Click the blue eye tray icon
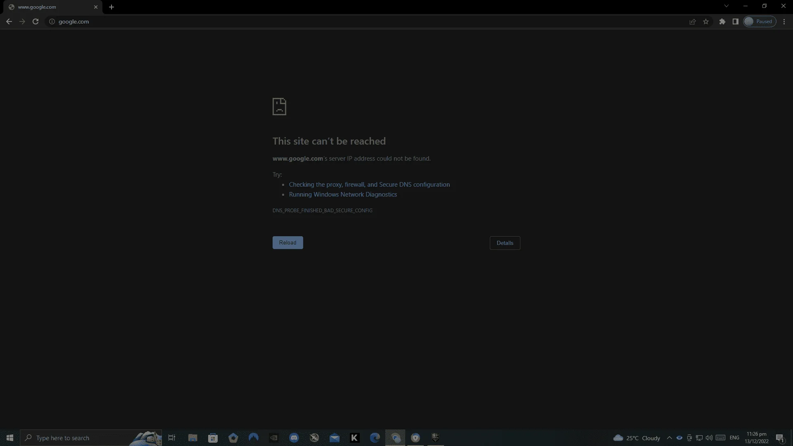The width and height of the screenshot is (793, 446). coord(679,438)
